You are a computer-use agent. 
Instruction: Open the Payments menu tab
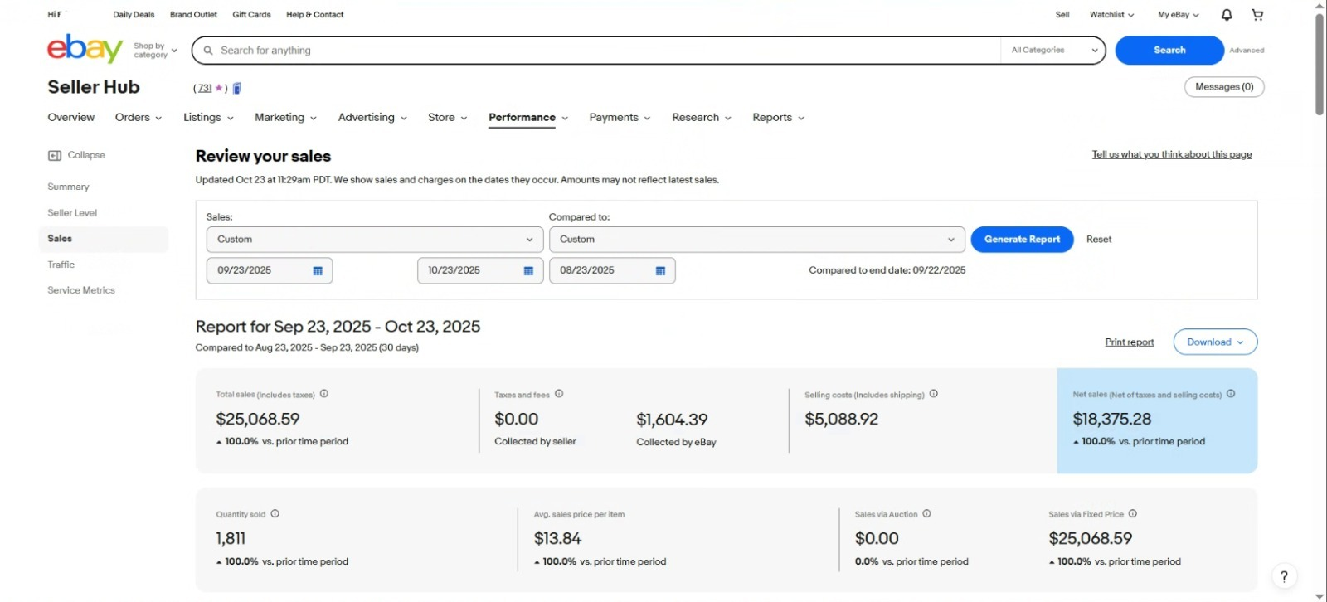coord(619,118)
